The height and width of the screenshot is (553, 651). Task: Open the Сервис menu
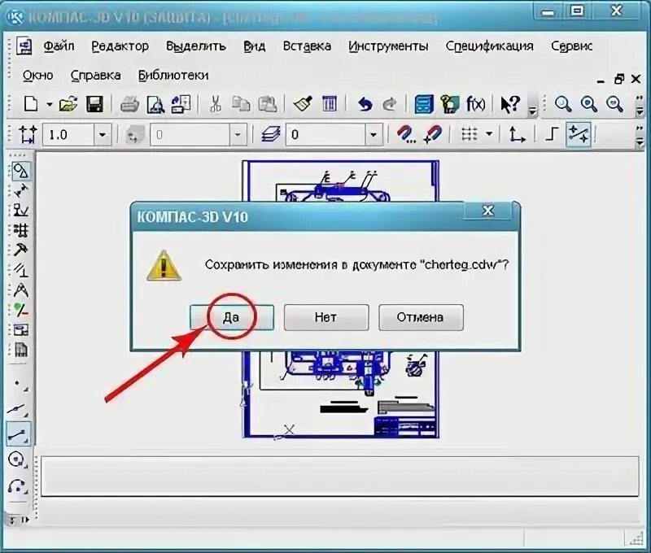click(x=572, y=46)
